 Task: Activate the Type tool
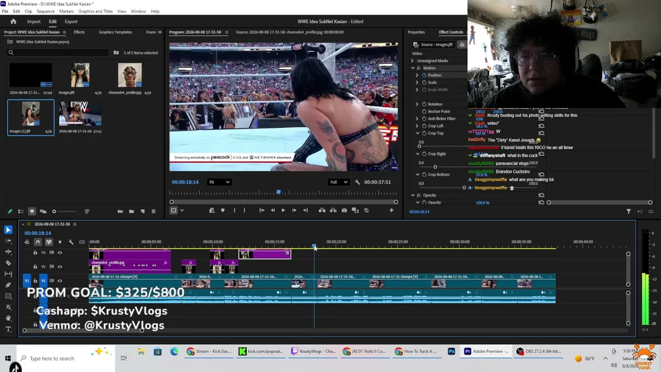[8, 329]
